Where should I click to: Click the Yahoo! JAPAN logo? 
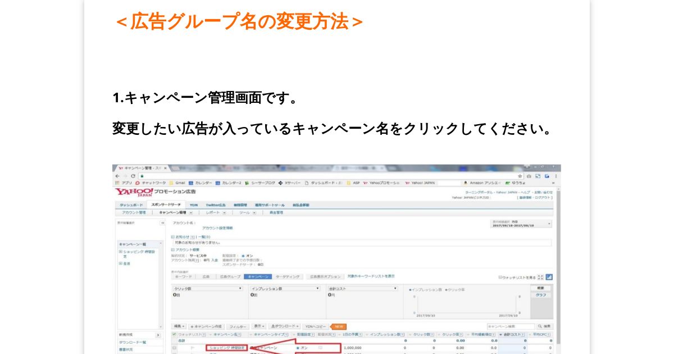pos(134,193)
